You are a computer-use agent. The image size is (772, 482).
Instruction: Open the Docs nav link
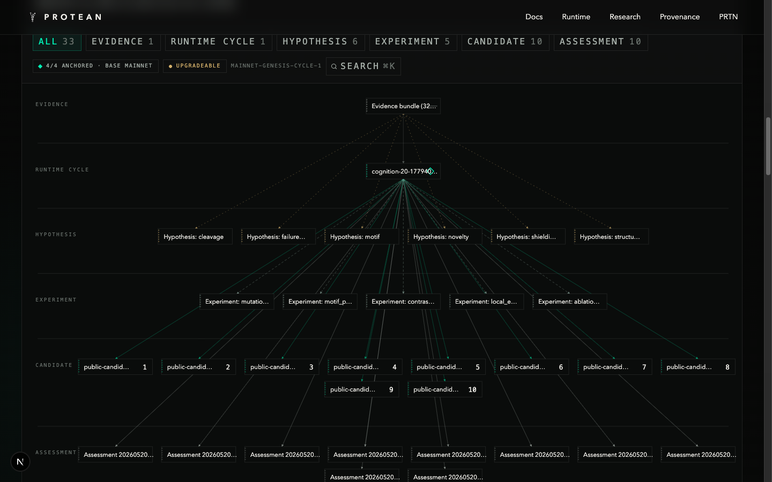534,17
